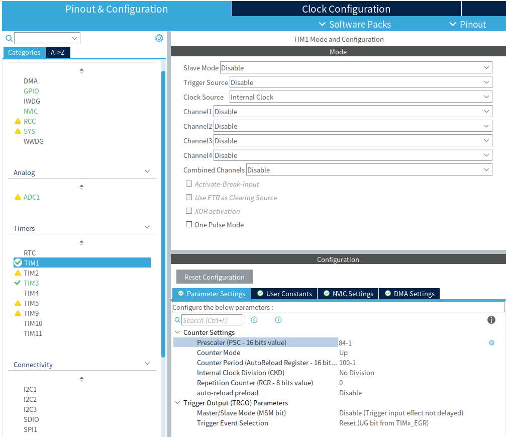Image resolution: width=506 pixels, height=437 pixels.
Task: Toggle the XOR activation checkbox
Action: (189, 211)
